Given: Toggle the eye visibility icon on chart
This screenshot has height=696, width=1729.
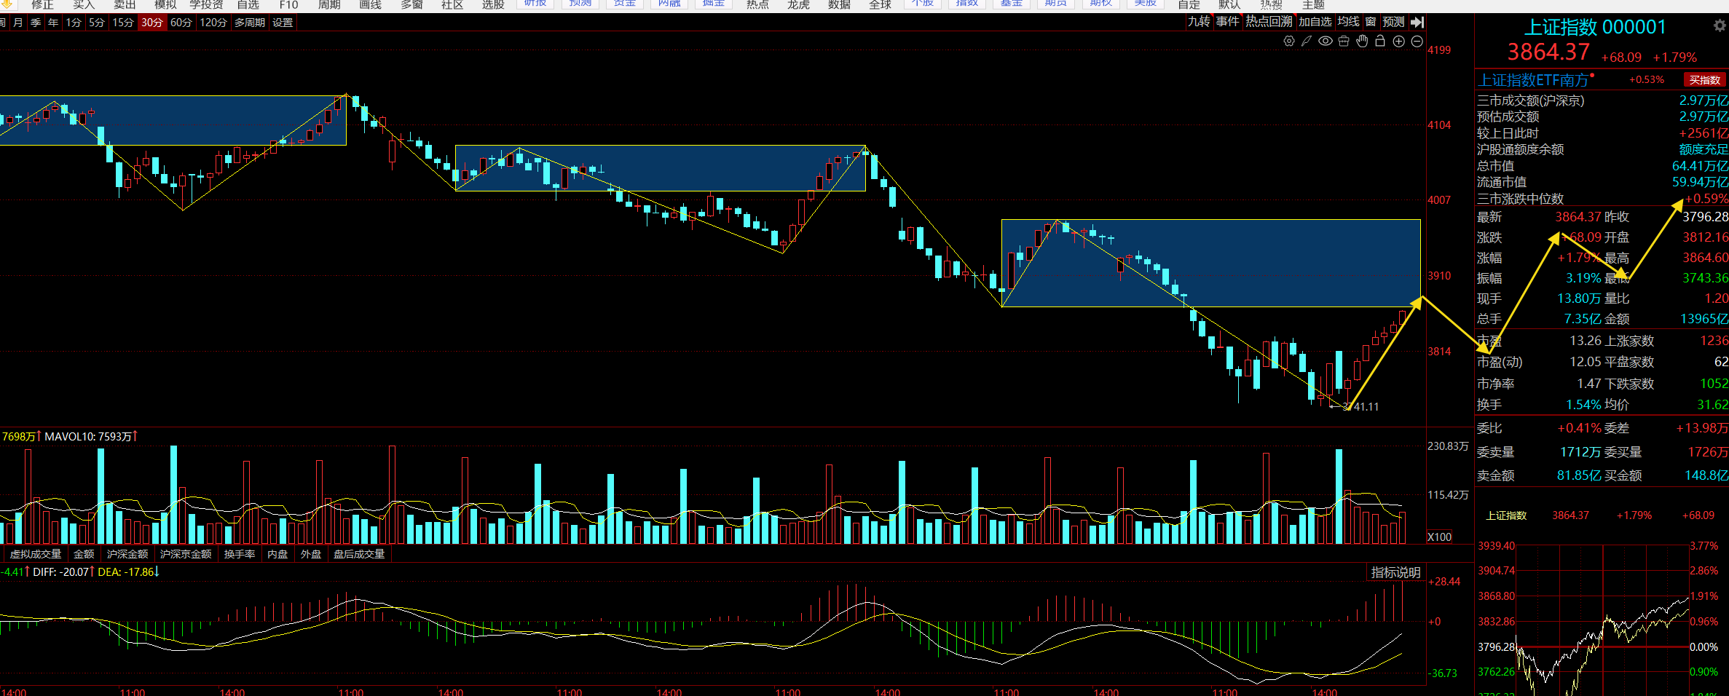Looking at the screenshot, I should (1326, 41).
